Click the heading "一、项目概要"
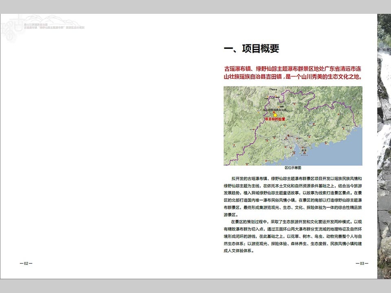The width and height of the screenshot is (391, 293). (251, 48)
